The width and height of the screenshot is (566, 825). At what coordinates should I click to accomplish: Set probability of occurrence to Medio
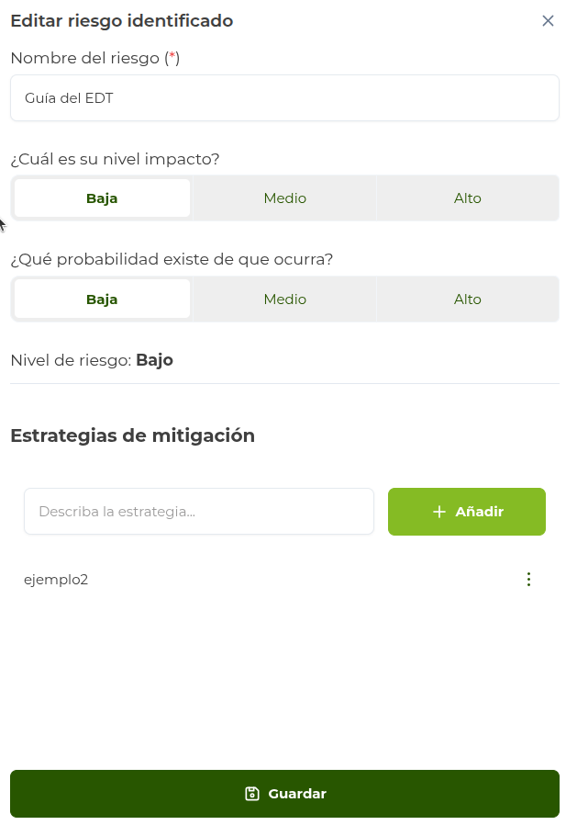pyautogui.click(x=284, y=299)
